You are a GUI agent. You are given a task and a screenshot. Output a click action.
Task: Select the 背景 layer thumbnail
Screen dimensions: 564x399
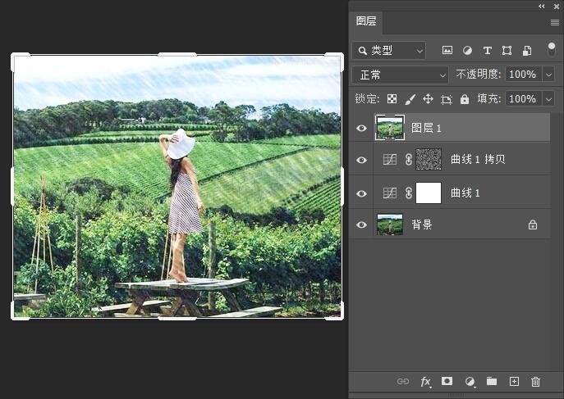click(x=390, y=224)
